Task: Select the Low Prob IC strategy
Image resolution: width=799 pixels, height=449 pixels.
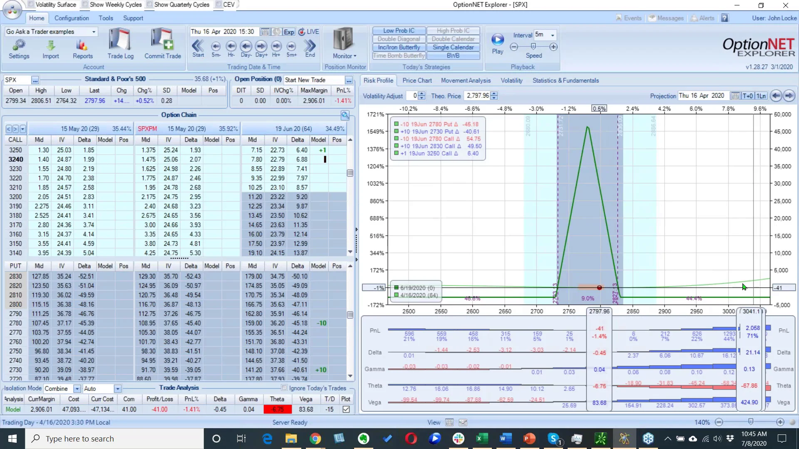Action: tap(399, 31)
